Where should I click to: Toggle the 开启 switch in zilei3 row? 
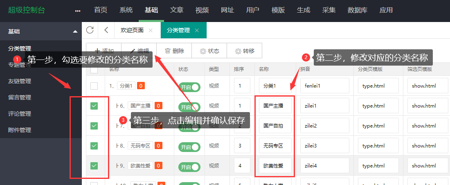click(x=189, y=147)
